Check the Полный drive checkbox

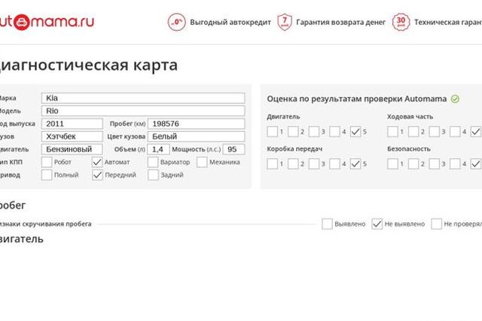(x=47, y=175)
